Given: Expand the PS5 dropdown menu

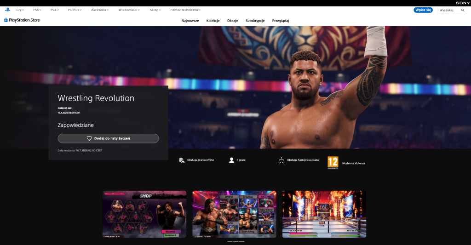Looking at the screenshot, I should click(37, 10).
